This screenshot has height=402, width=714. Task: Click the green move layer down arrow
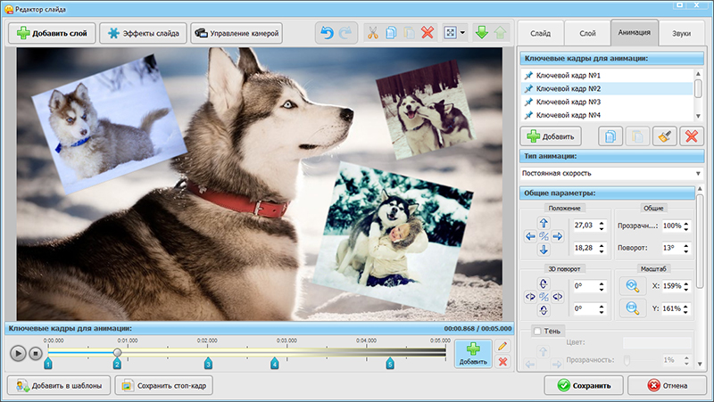[x=483, y=34]
